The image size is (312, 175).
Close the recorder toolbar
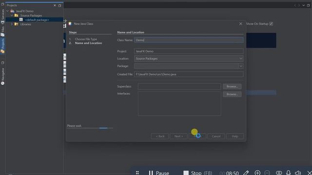click(x=310, y=173)
